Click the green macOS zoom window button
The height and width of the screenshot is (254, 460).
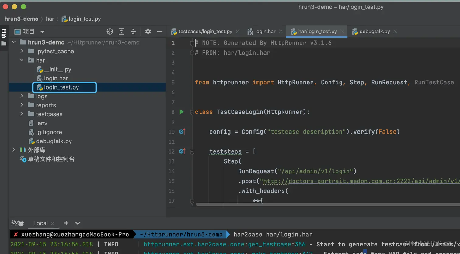[23, 7]
